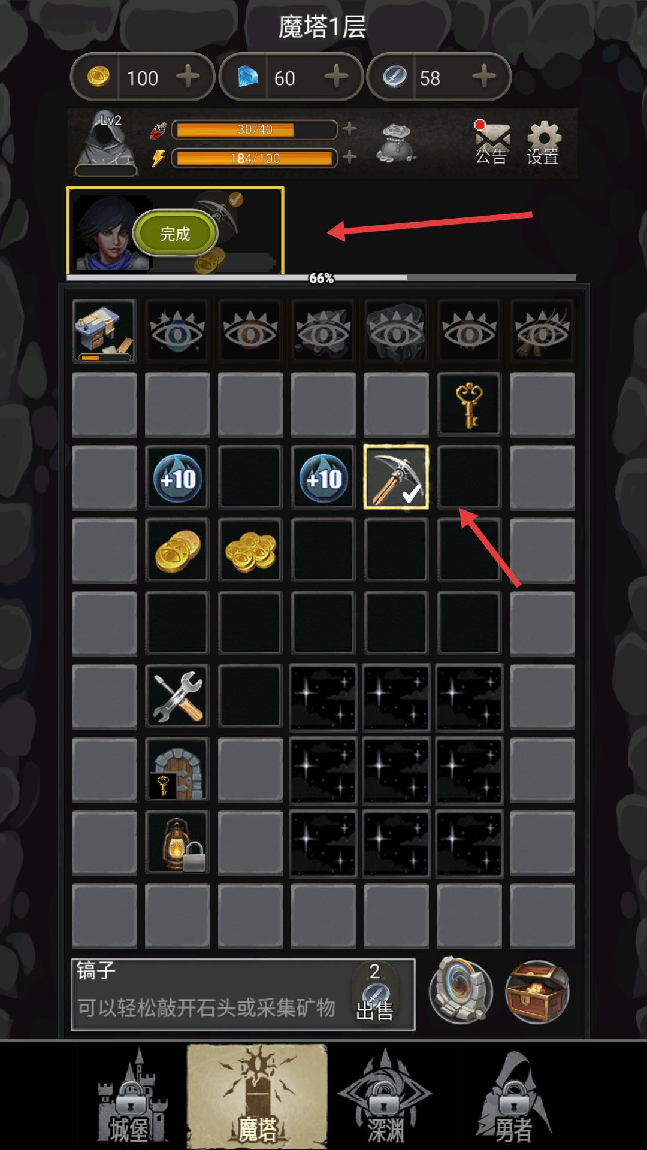Image resolution: width=647 pixels, height=1150 pixels.
Task: Tap the workbench crafting table tile
Action: point(104,331)
